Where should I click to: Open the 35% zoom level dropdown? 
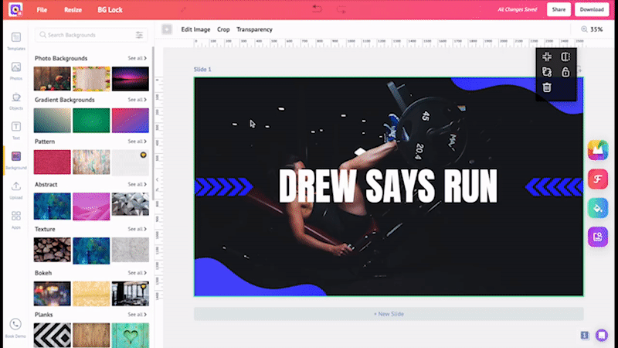point(596,29)
